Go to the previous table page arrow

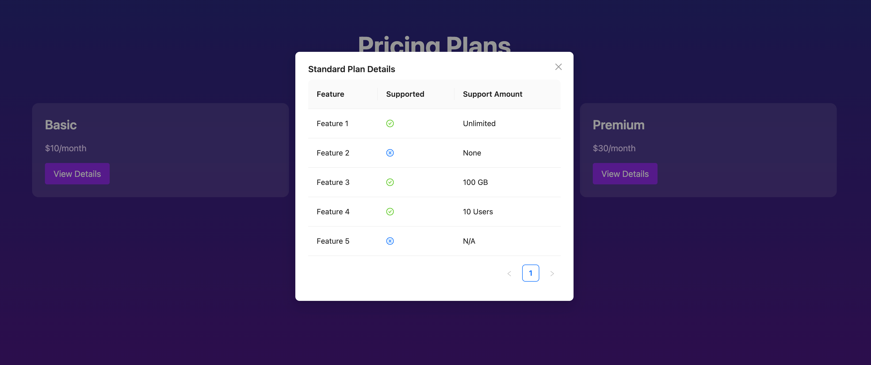coord(509,274)
